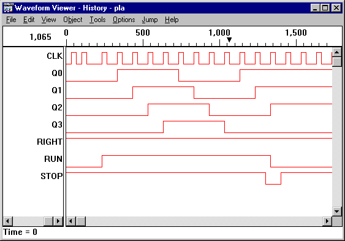Viewport: 345px width, 241px height.
Task: Select the CLK signal label
Action: point(55,56)
